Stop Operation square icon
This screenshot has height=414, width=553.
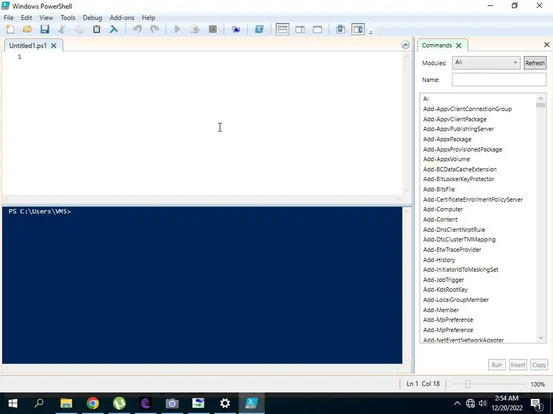(x=212, y=29)
